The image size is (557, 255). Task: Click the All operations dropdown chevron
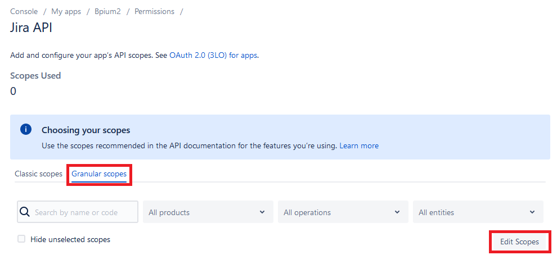point(397,212)
